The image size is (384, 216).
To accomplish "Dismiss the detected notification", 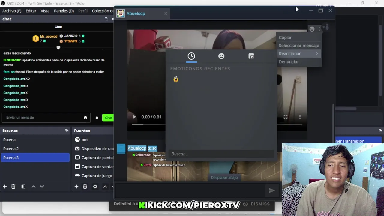I will tap(257, 204).
